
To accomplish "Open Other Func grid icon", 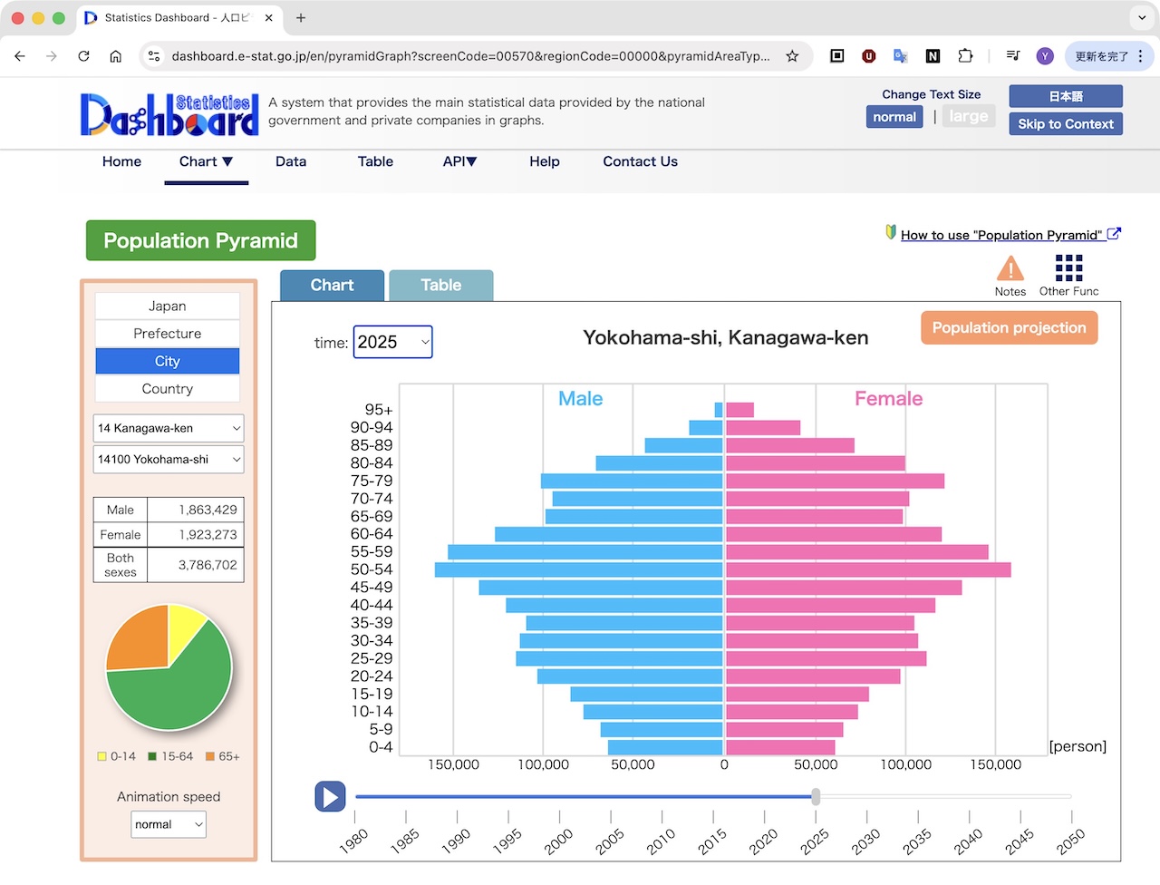I will pos(1068,269).
